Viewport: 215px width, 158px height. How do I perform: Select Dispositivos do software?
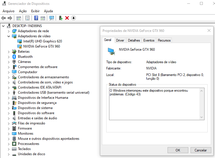click(x=36, y=113)
